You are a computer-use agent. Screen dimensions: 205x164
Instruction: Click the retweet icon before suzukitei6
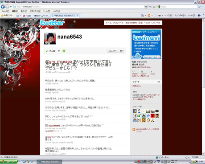coord(46,126)
